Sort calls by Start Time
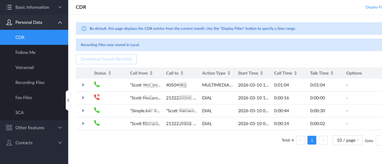Screen dimensions: 382x164 click(262, 73)
